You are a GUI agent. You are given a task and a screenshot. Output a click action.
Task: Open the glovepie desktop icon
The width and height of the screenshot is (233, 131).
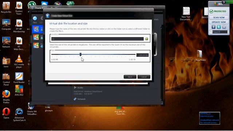point(48,109)
